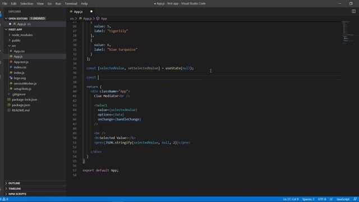Split the editor to the right
Viewport: 359px width, 202px height.
pos(353,11)
